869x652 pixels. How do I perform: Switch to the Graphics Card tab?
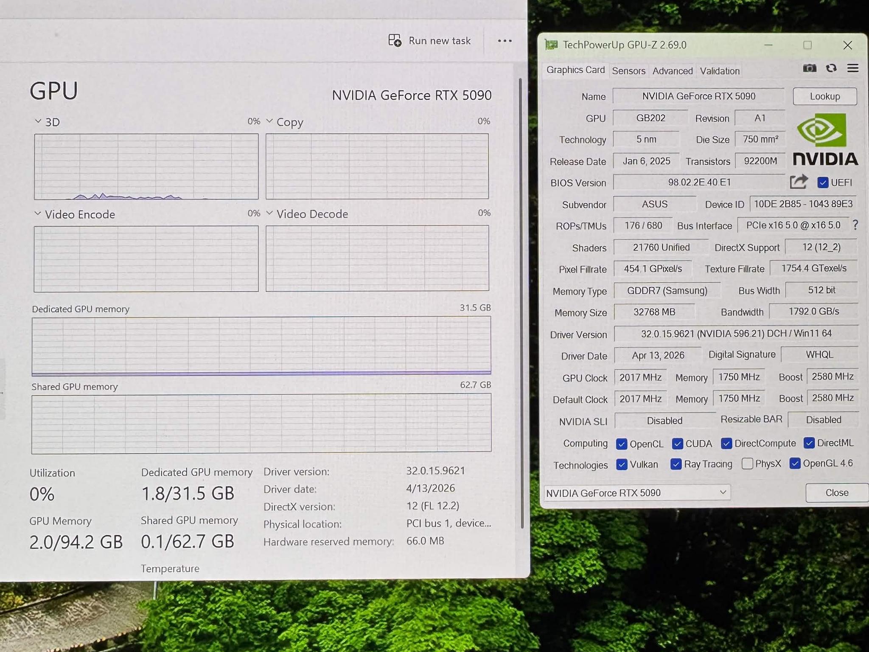point(575,70)
